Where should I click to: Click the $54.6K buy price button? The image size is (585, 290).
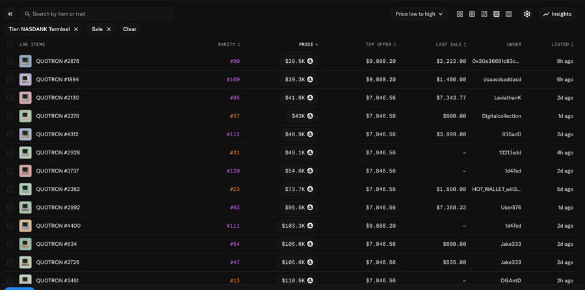coord(299,171)
